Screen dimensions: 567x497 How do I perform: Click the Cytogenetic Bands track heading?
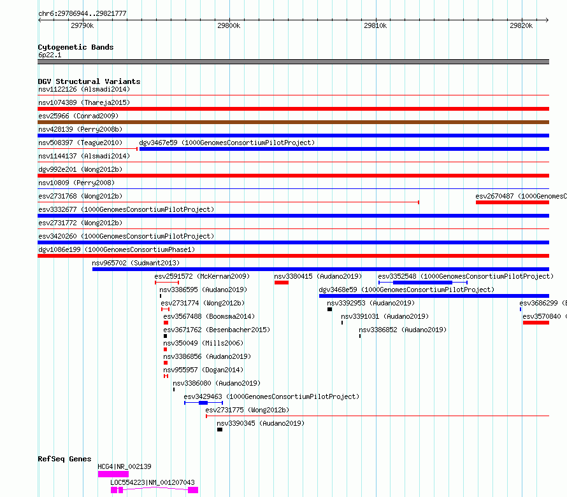pyautogui.click(x=76, y=47)
